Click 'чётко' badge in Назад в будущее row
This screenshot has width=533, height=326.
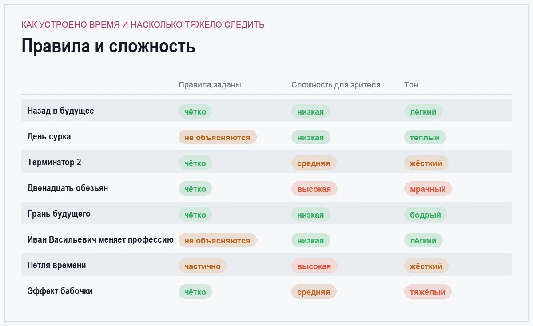point(195,111)
